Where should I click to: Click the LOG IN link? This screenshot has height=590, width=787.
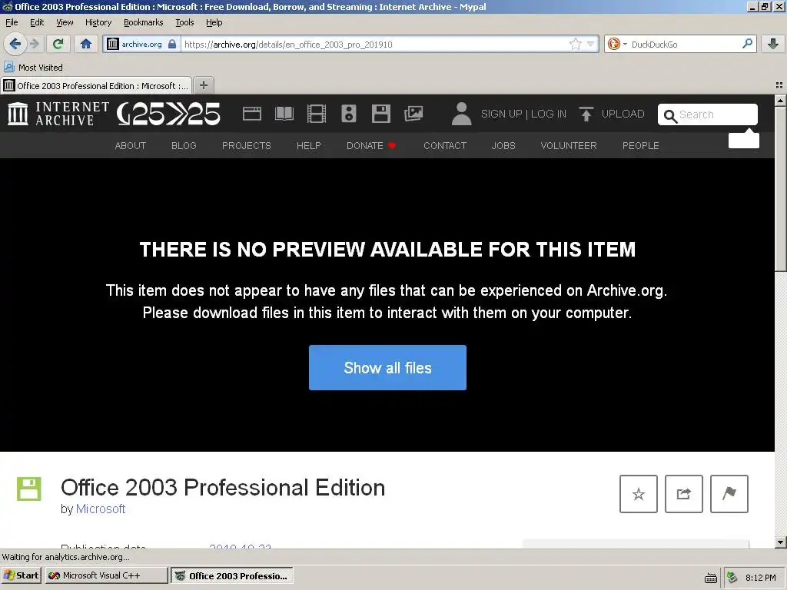549,114
